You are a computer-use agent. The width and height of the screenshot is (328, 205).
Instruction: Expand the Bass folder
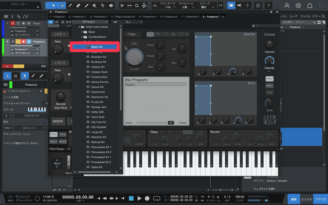(x=82, y=32)
